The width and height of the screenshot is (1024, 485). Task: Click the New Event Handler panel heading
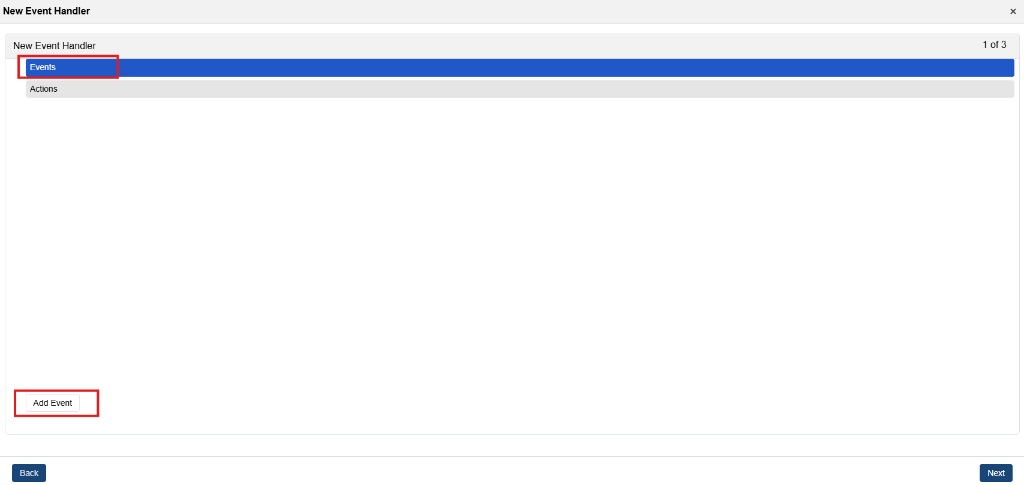(x=55, y=46)
